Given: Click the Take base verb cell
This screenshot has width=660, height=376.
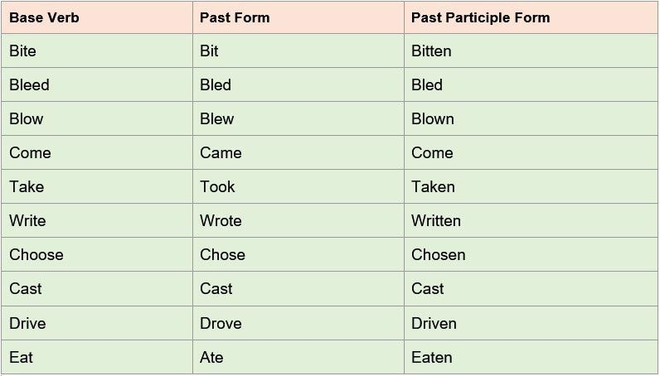Looking at the screenshot, I should pyautogui.click(x=27, y=187).
